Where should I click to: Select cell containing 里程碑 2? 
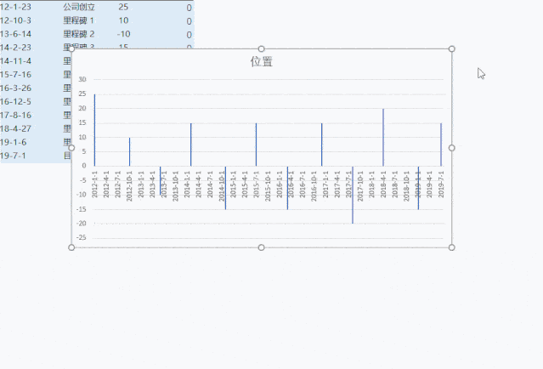pyautogui.click(x=79, y=34)
